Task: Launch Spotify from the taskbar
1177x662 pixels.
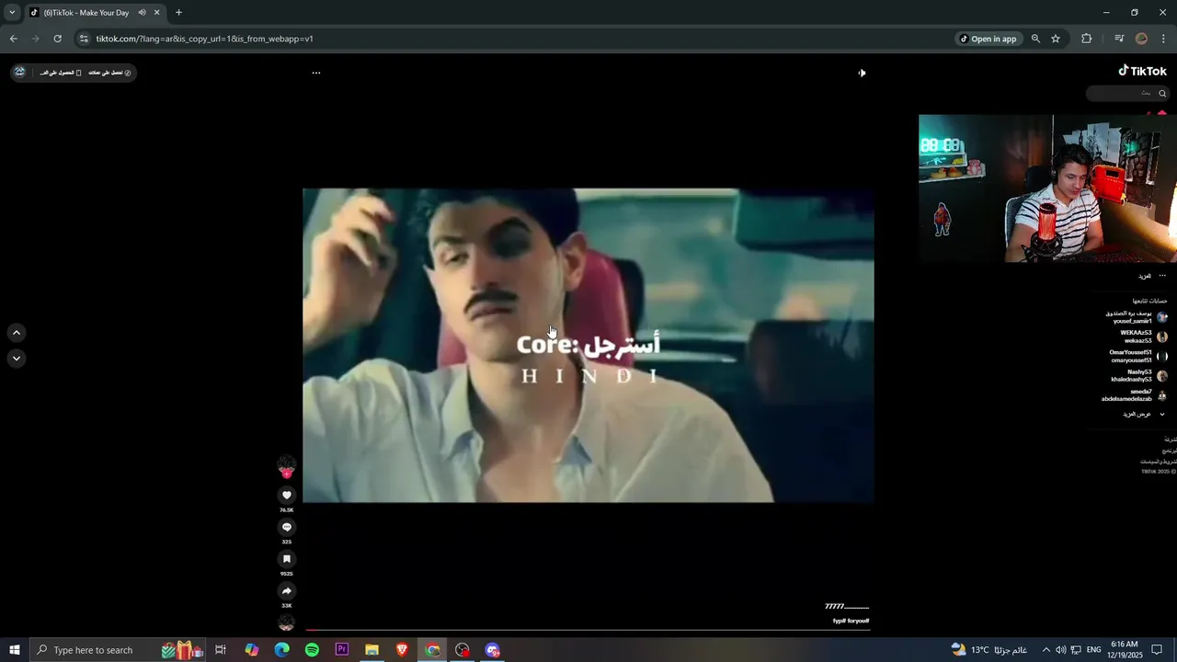Action: [312, 650]
